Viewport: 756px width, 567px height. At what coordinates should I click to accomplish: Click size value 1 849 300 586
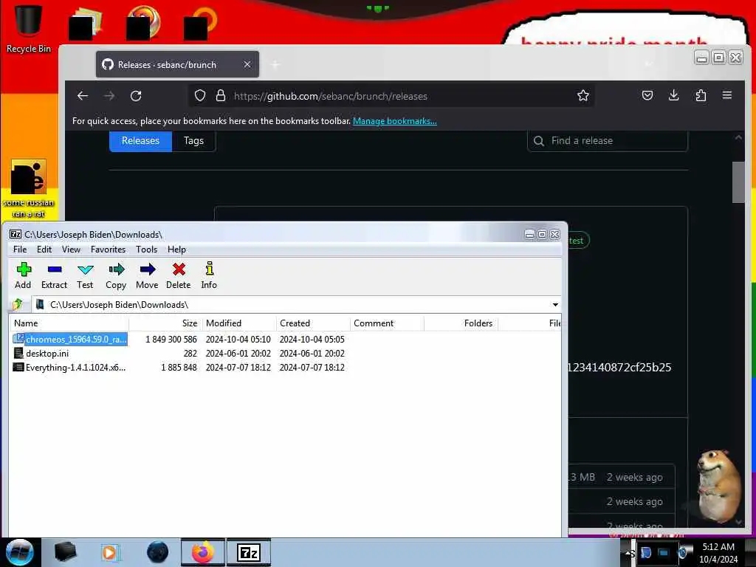click(171, 340)
